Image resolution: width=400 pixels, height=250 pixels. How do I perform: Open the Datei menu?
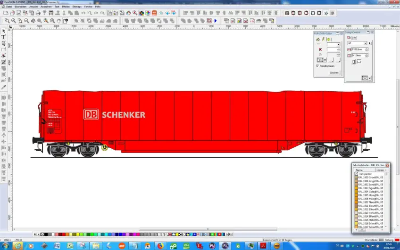click(9, 7)
